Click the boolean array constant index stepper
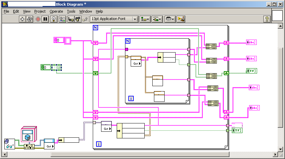Image resolution: width=285 pixels, height=159 pixels. tap(42, 68)
